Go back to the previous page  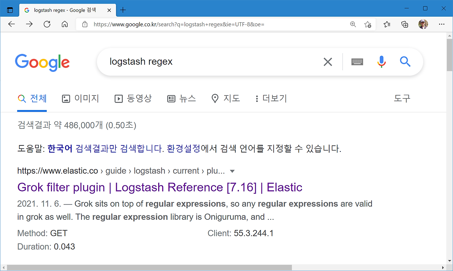12,24
